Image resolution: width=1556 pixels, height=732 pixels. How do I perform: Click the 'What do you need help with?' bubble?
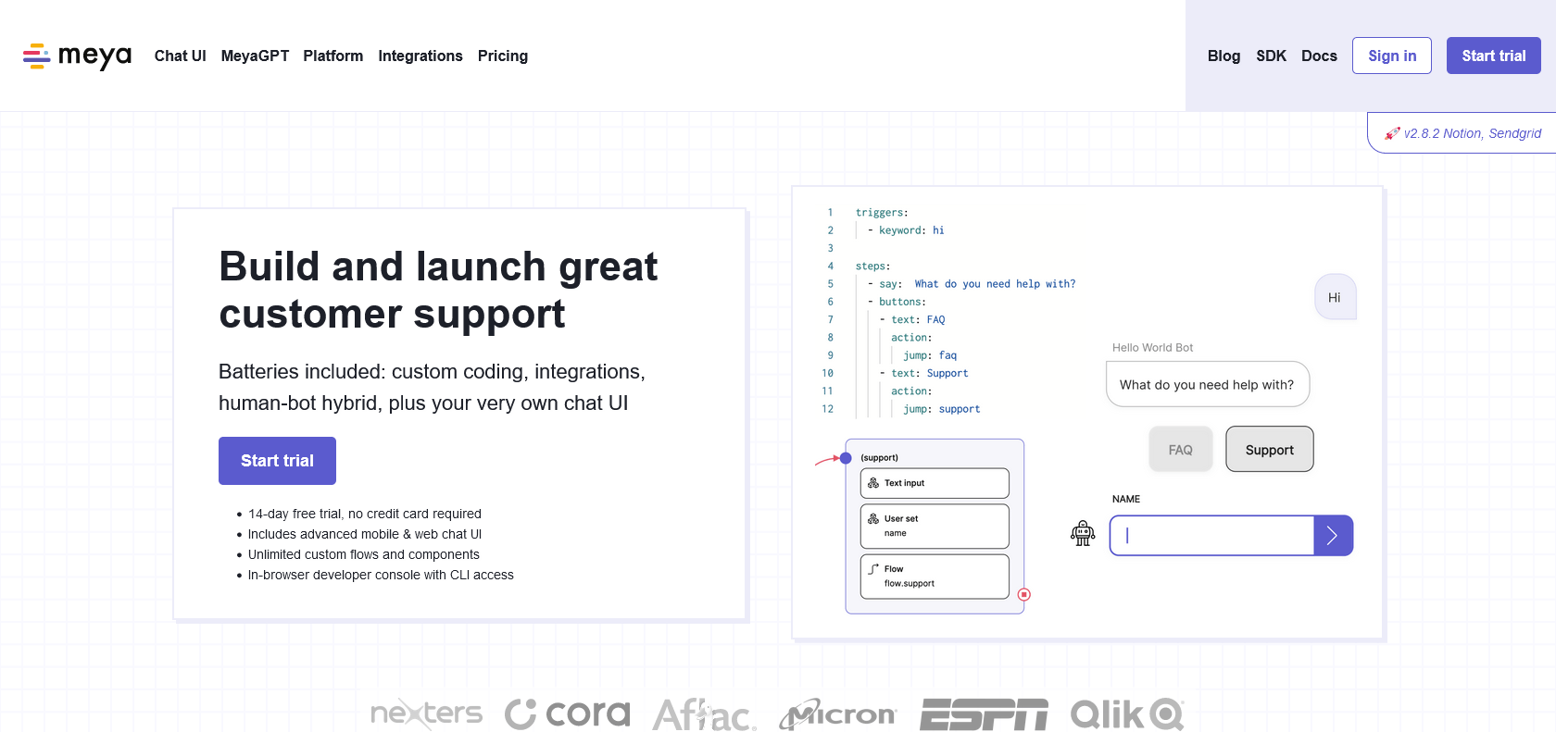coord(1208,384)
